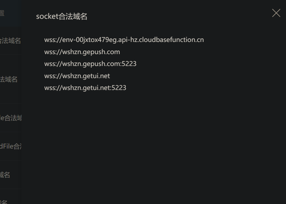The image size is (286, 204).
Task: Open the first partially hidden 合法域名 sidebar row
Action: pyautogui.click(x=10, y=41)
